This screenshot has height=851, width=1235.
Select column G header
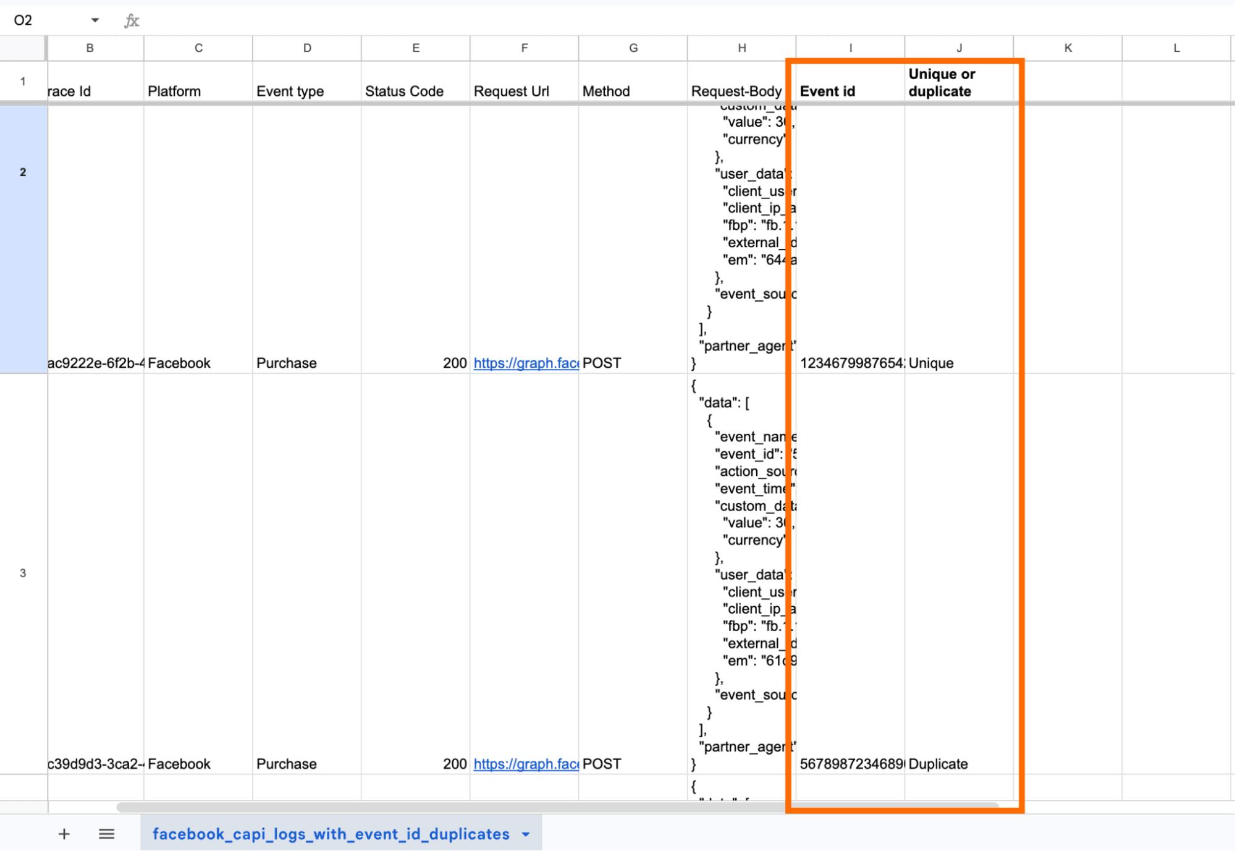(x=633, y=48)
